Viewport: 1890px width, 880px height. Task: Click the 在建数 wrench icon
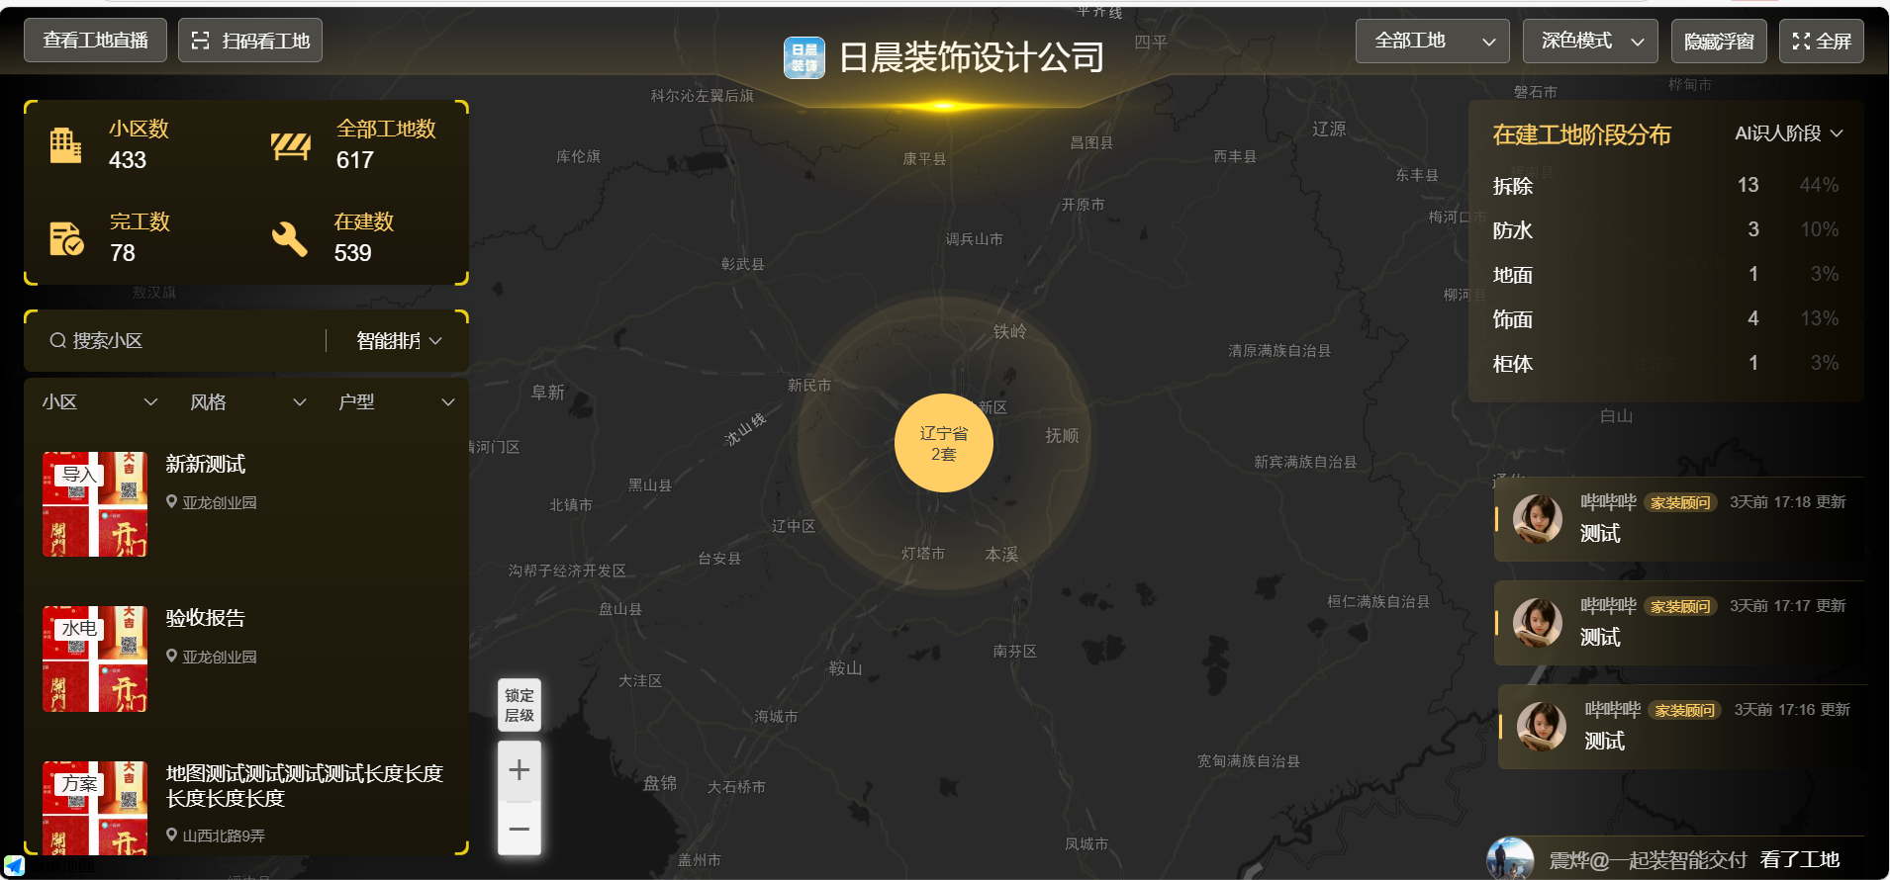289,238
